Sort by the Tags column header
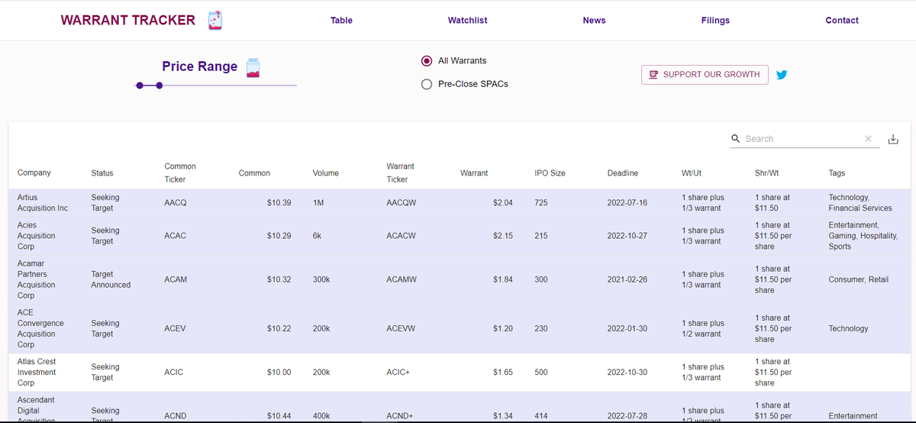The width and height of the screenshot is (916, 423). point(837,173)
